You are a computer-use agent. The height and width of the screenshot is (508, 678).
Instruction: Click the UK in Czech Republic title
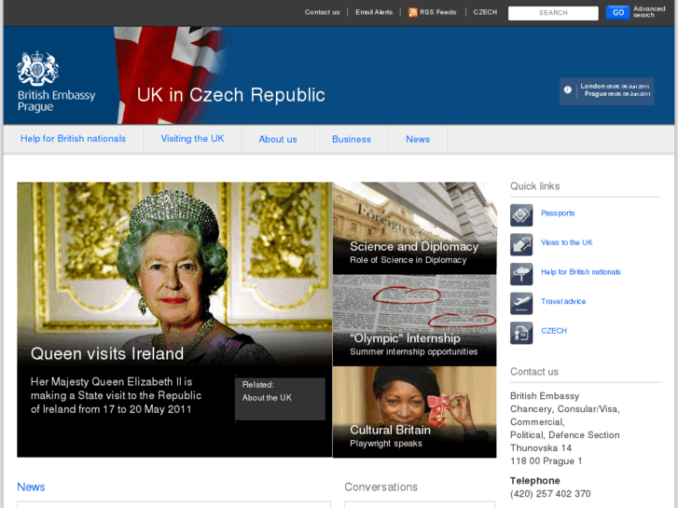click(231, 95)
